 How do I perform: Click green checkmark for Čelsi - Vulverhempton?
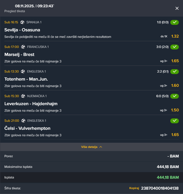(x=174, y=121)
